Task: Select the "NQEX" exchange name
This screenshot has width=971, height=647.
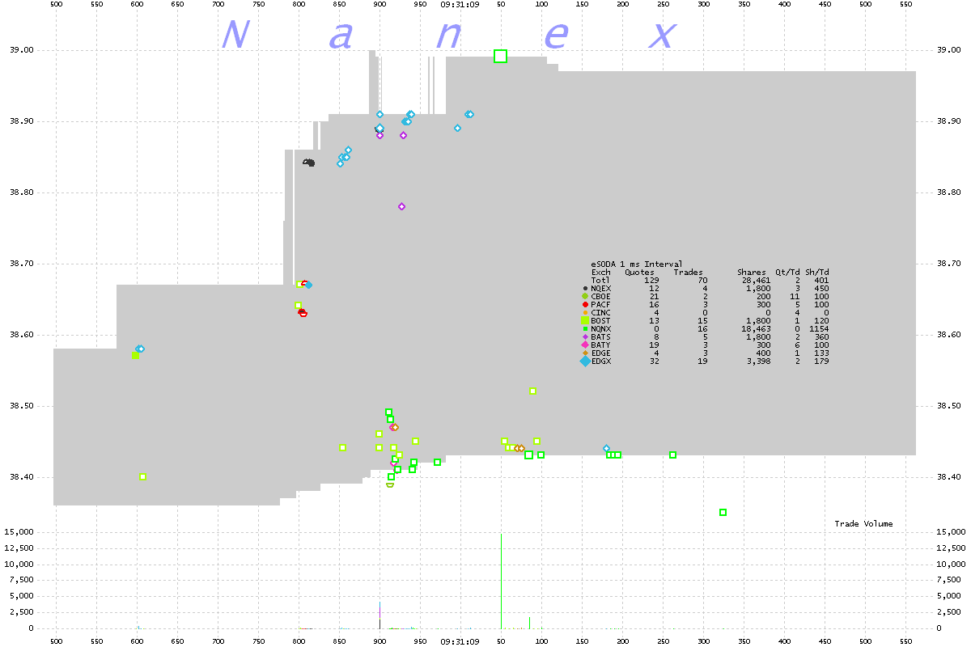Action: [x=601, y=288]
